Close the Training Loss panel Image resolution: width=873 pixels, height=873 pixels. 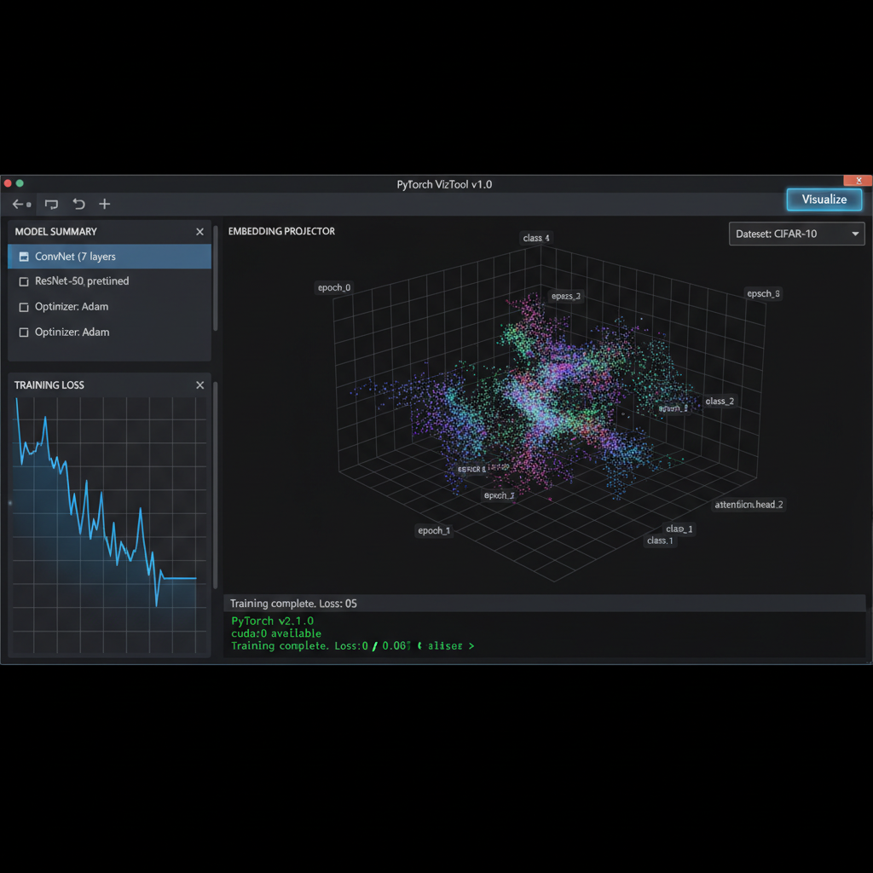199,385
